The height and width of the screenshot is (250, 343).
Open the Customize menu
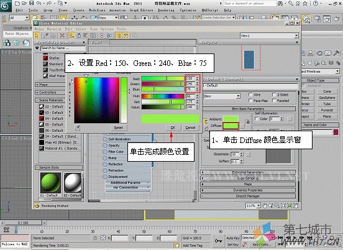[188, 11]
